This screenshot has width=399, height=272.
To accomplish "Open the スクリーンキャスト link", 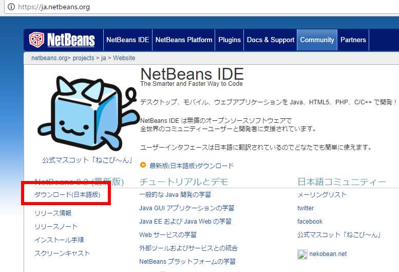I will click(62, 253).
